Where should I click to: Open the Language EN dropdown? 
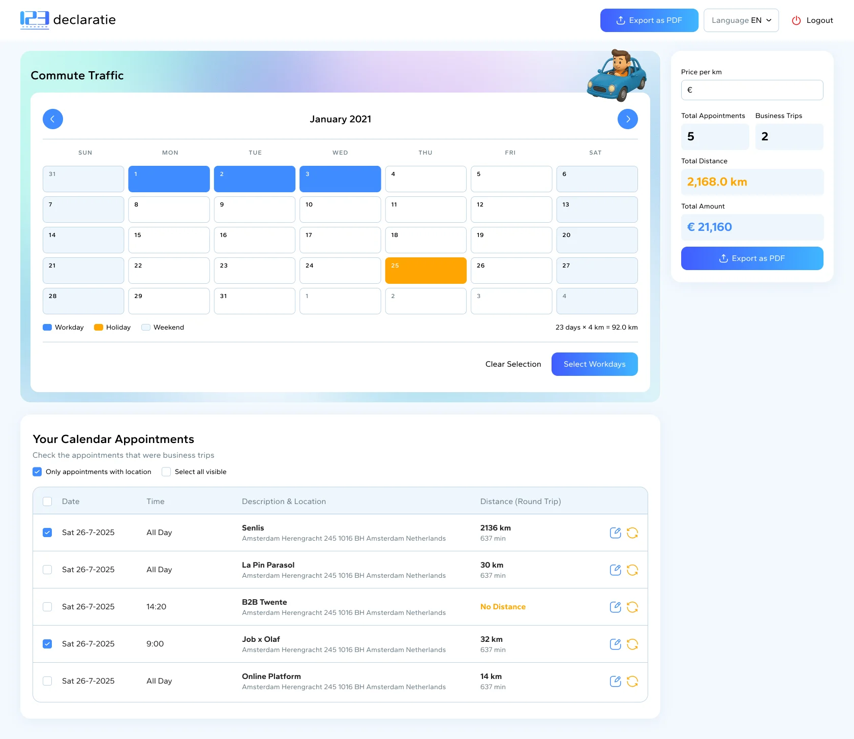[741, 20]
